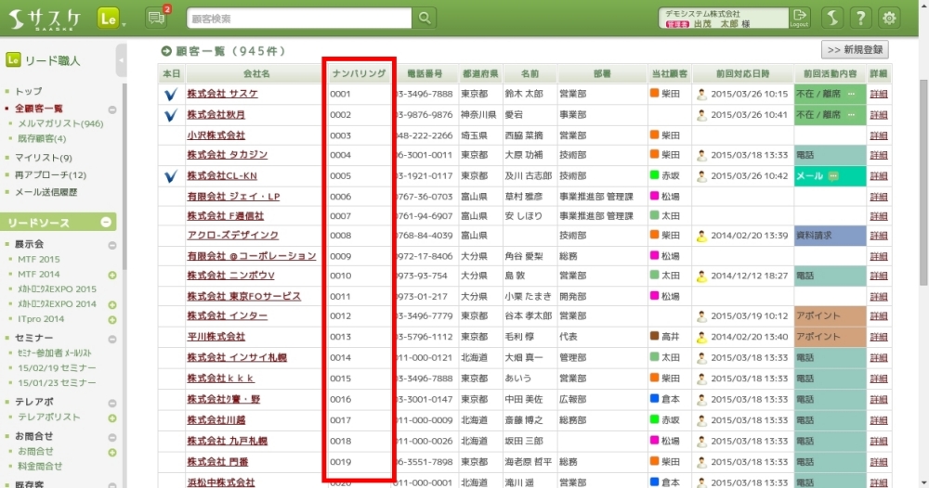This screenshot has height=488, width=929.
Task: Click the Logout icon
Action: 799,18
